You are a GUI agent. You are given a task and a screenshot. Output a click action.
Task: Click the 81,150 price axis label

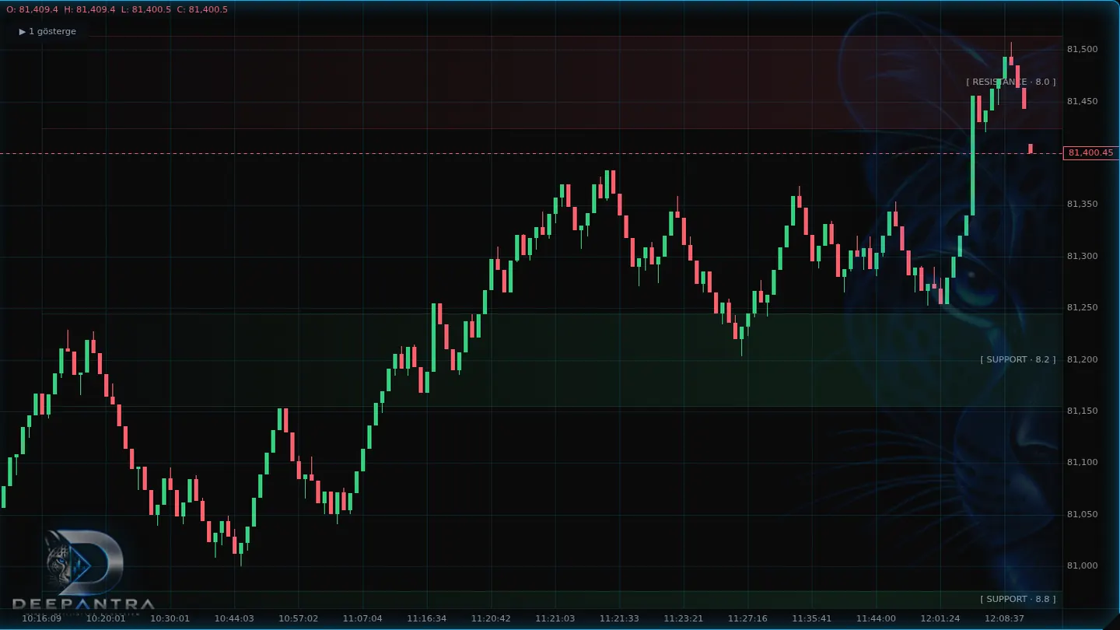[x=1082, y=411]
